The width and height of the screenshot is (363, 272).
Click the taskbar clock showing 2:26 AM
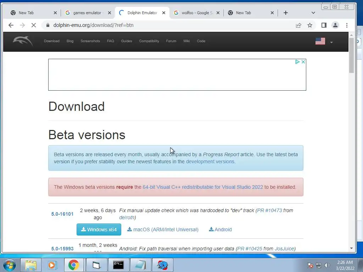345,265
